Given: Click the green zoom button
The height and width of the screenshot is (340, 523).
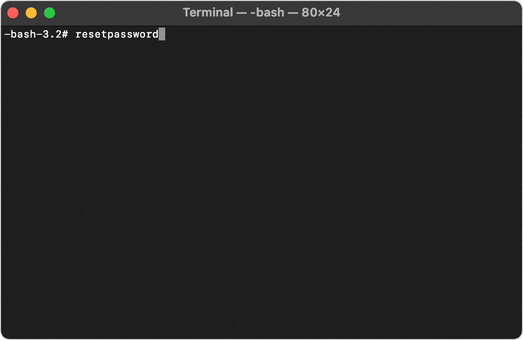Looking at the screenshot, I should point(49,13).
